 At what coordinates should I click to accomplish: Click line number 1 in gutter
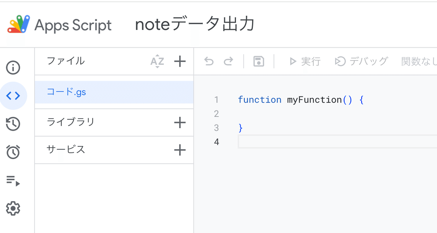coord(216,100)
